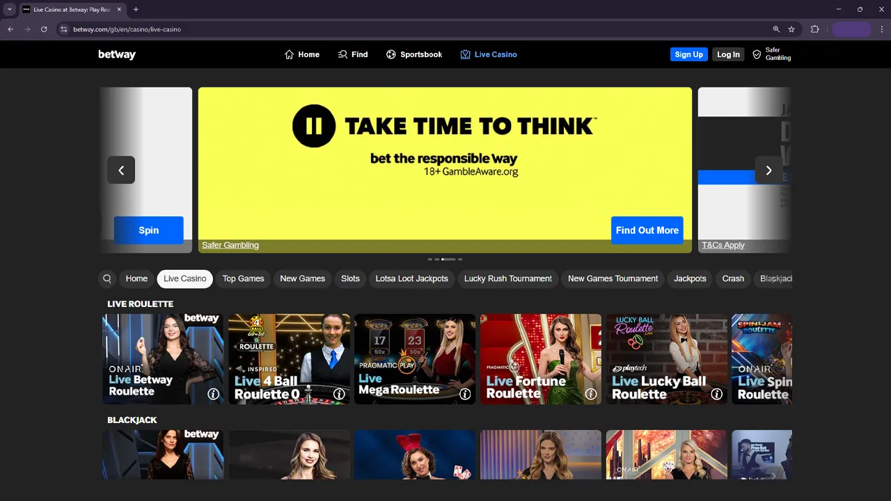Reload the page

[x=44, y=29]
